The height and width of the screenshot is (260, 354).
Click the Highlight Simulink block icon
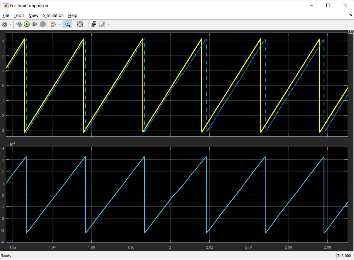click(x=53, y=24)
